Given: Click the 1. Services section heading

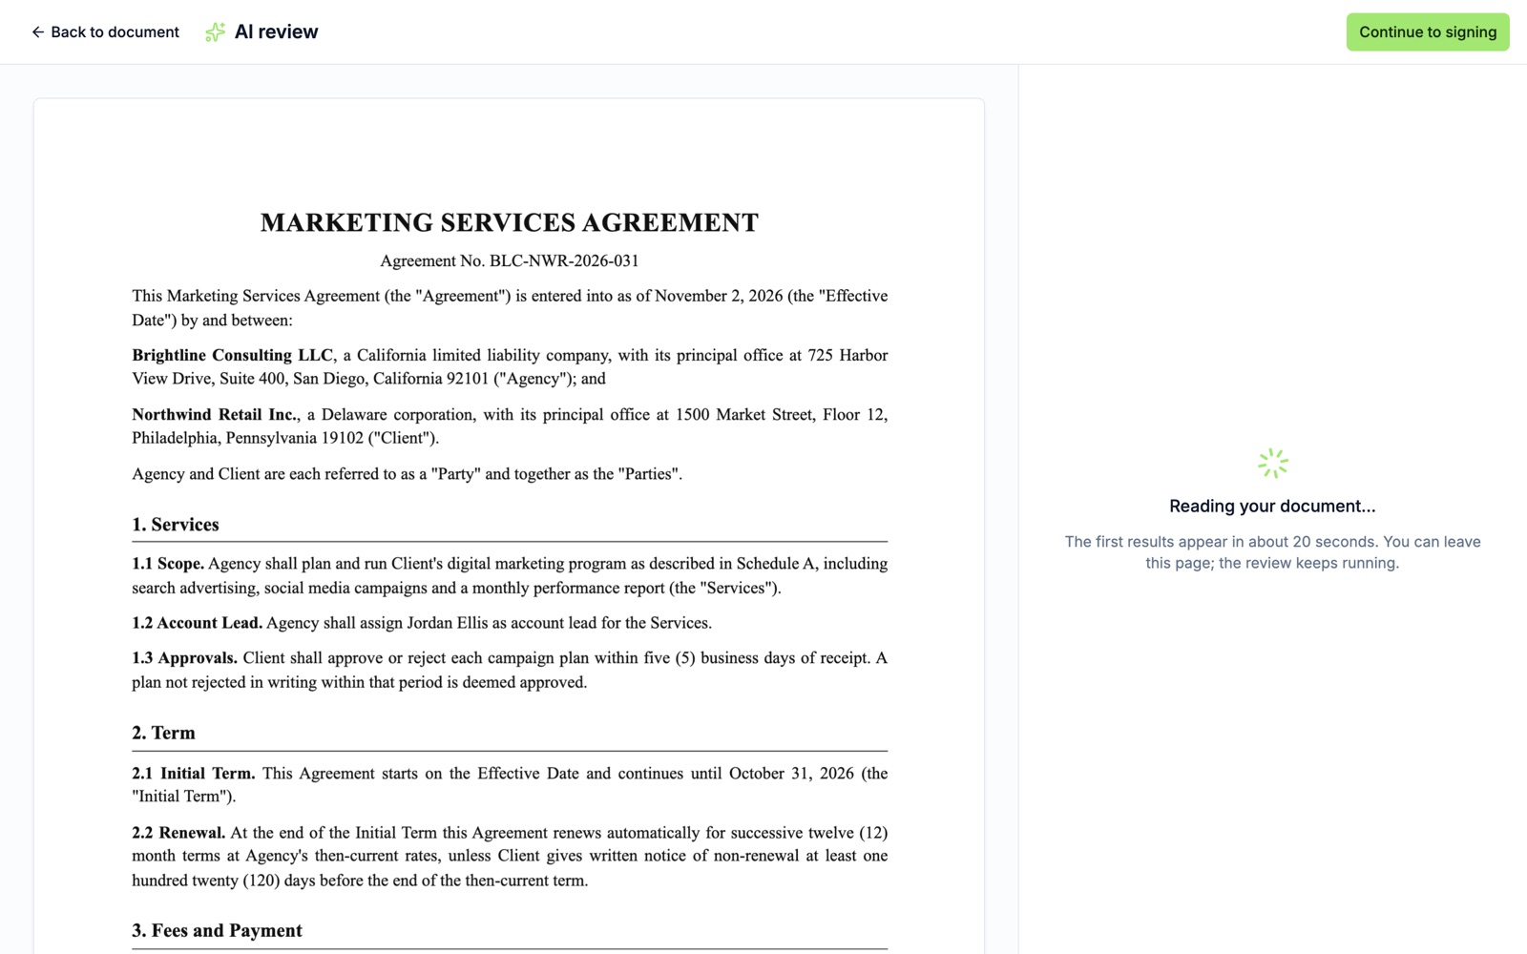Looking at the screenshot, I should point(176,525).
